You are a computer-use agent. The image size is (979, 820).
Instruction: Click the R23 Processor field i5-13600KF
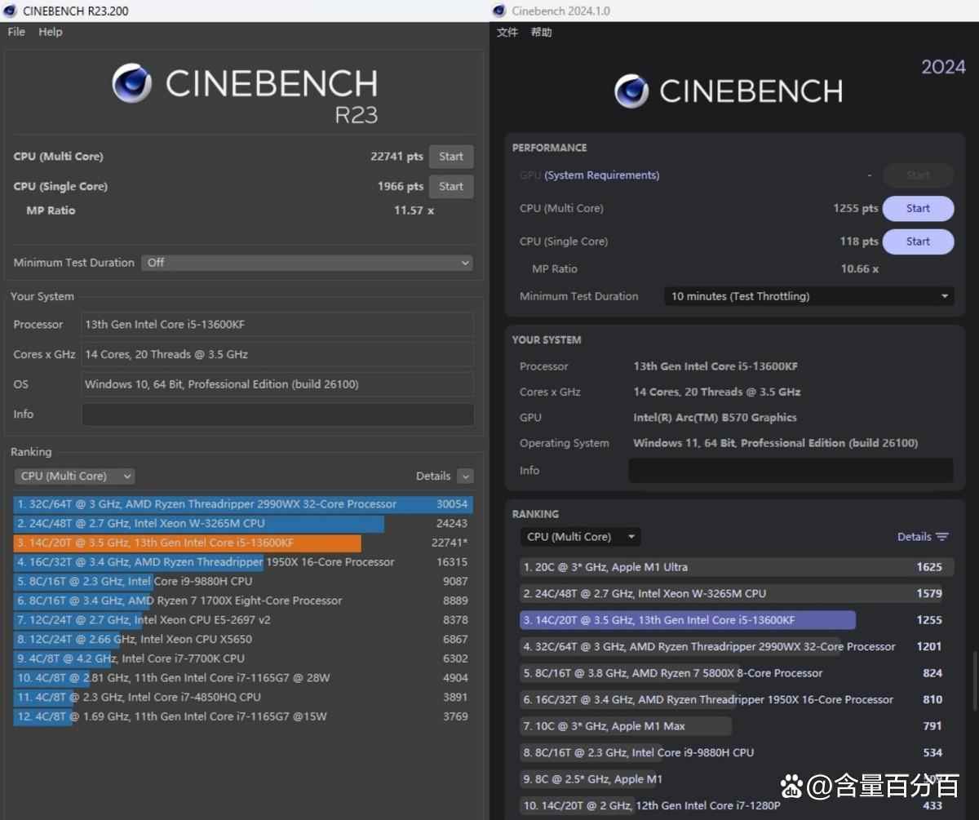[x=277, y=325]
